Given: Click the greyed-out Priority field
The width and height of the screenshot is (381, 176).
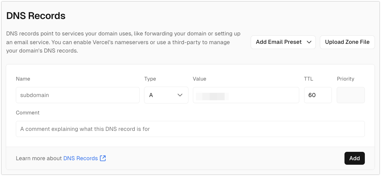Looking at the screenshot, I should click(x=351, y=95).
